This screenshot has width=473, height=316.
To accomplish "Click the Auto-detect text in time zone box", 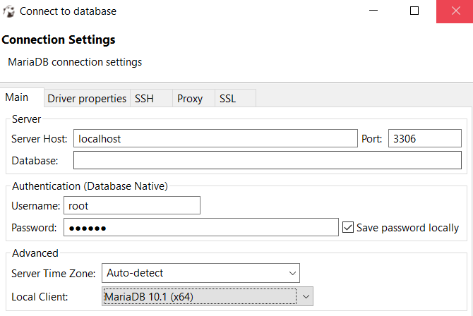I will pyautogui.click(x=136, y=272).
